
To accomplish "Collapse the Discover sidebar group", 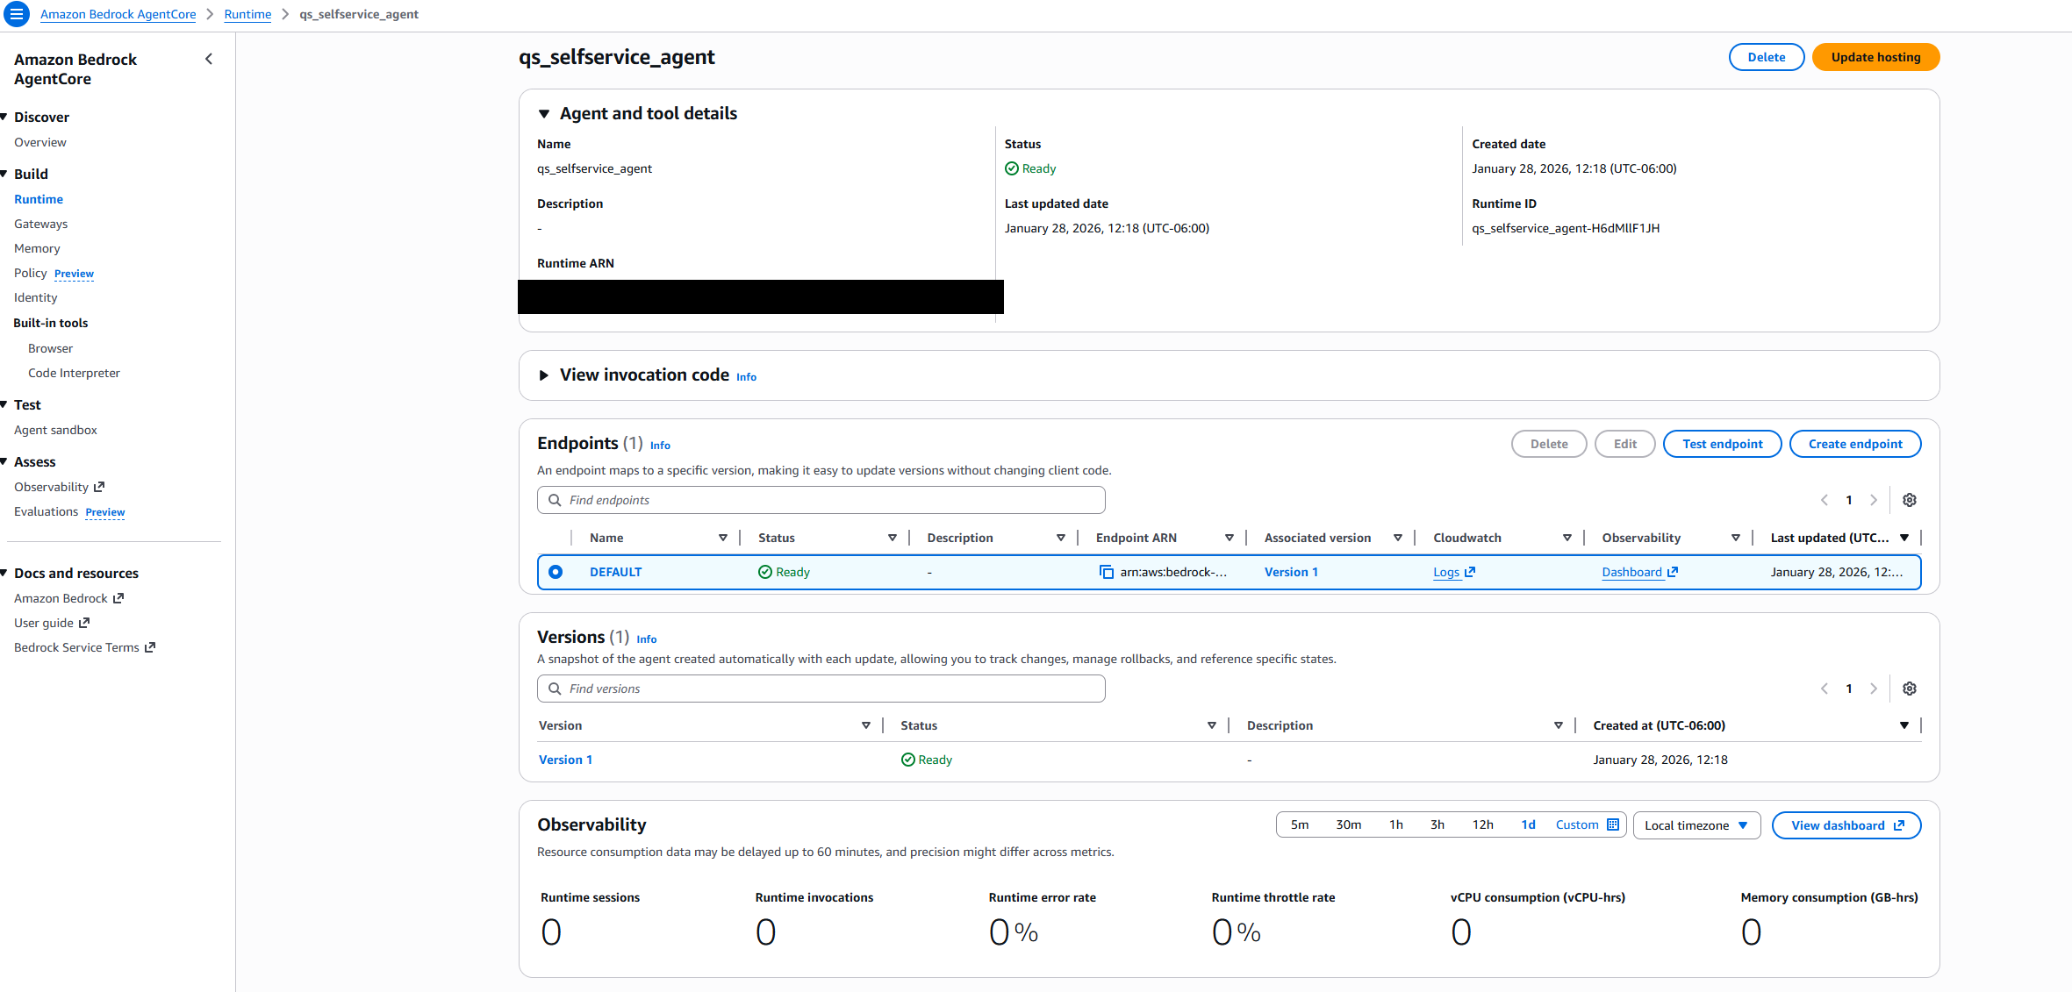I will click(4, 117).
